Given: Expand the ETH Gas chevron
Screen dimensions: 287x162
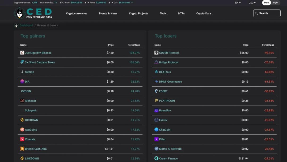Looking at the screenshot, I should tap(132, 3).
